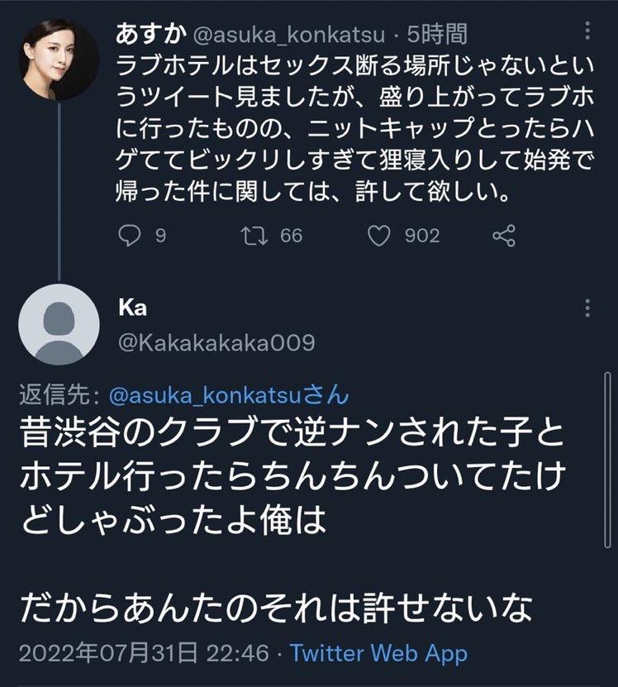618x687 pixels.
Task: Open the @asuka_konkatsu handle in the tweet header
Action: pyautogui.click(x=281, y=33)
